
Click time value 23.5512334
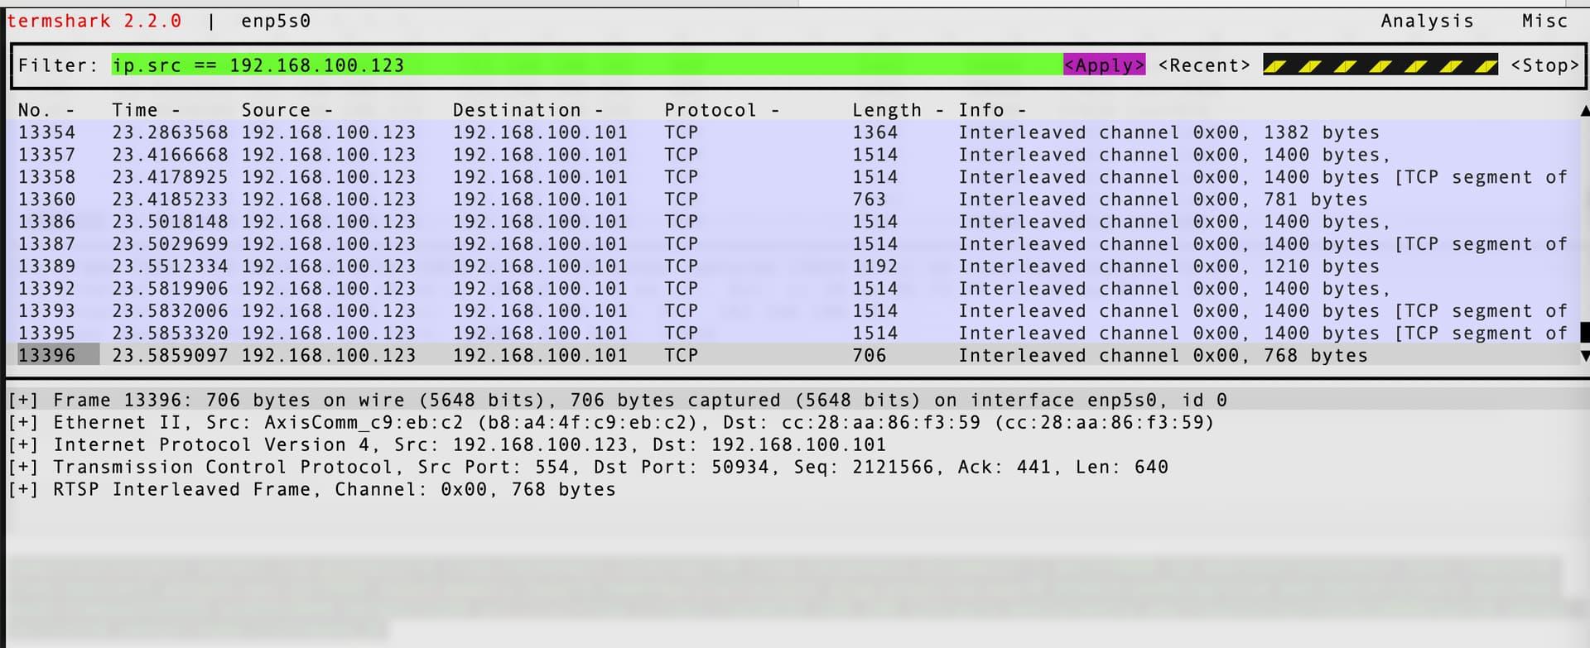tap(170, 266)
